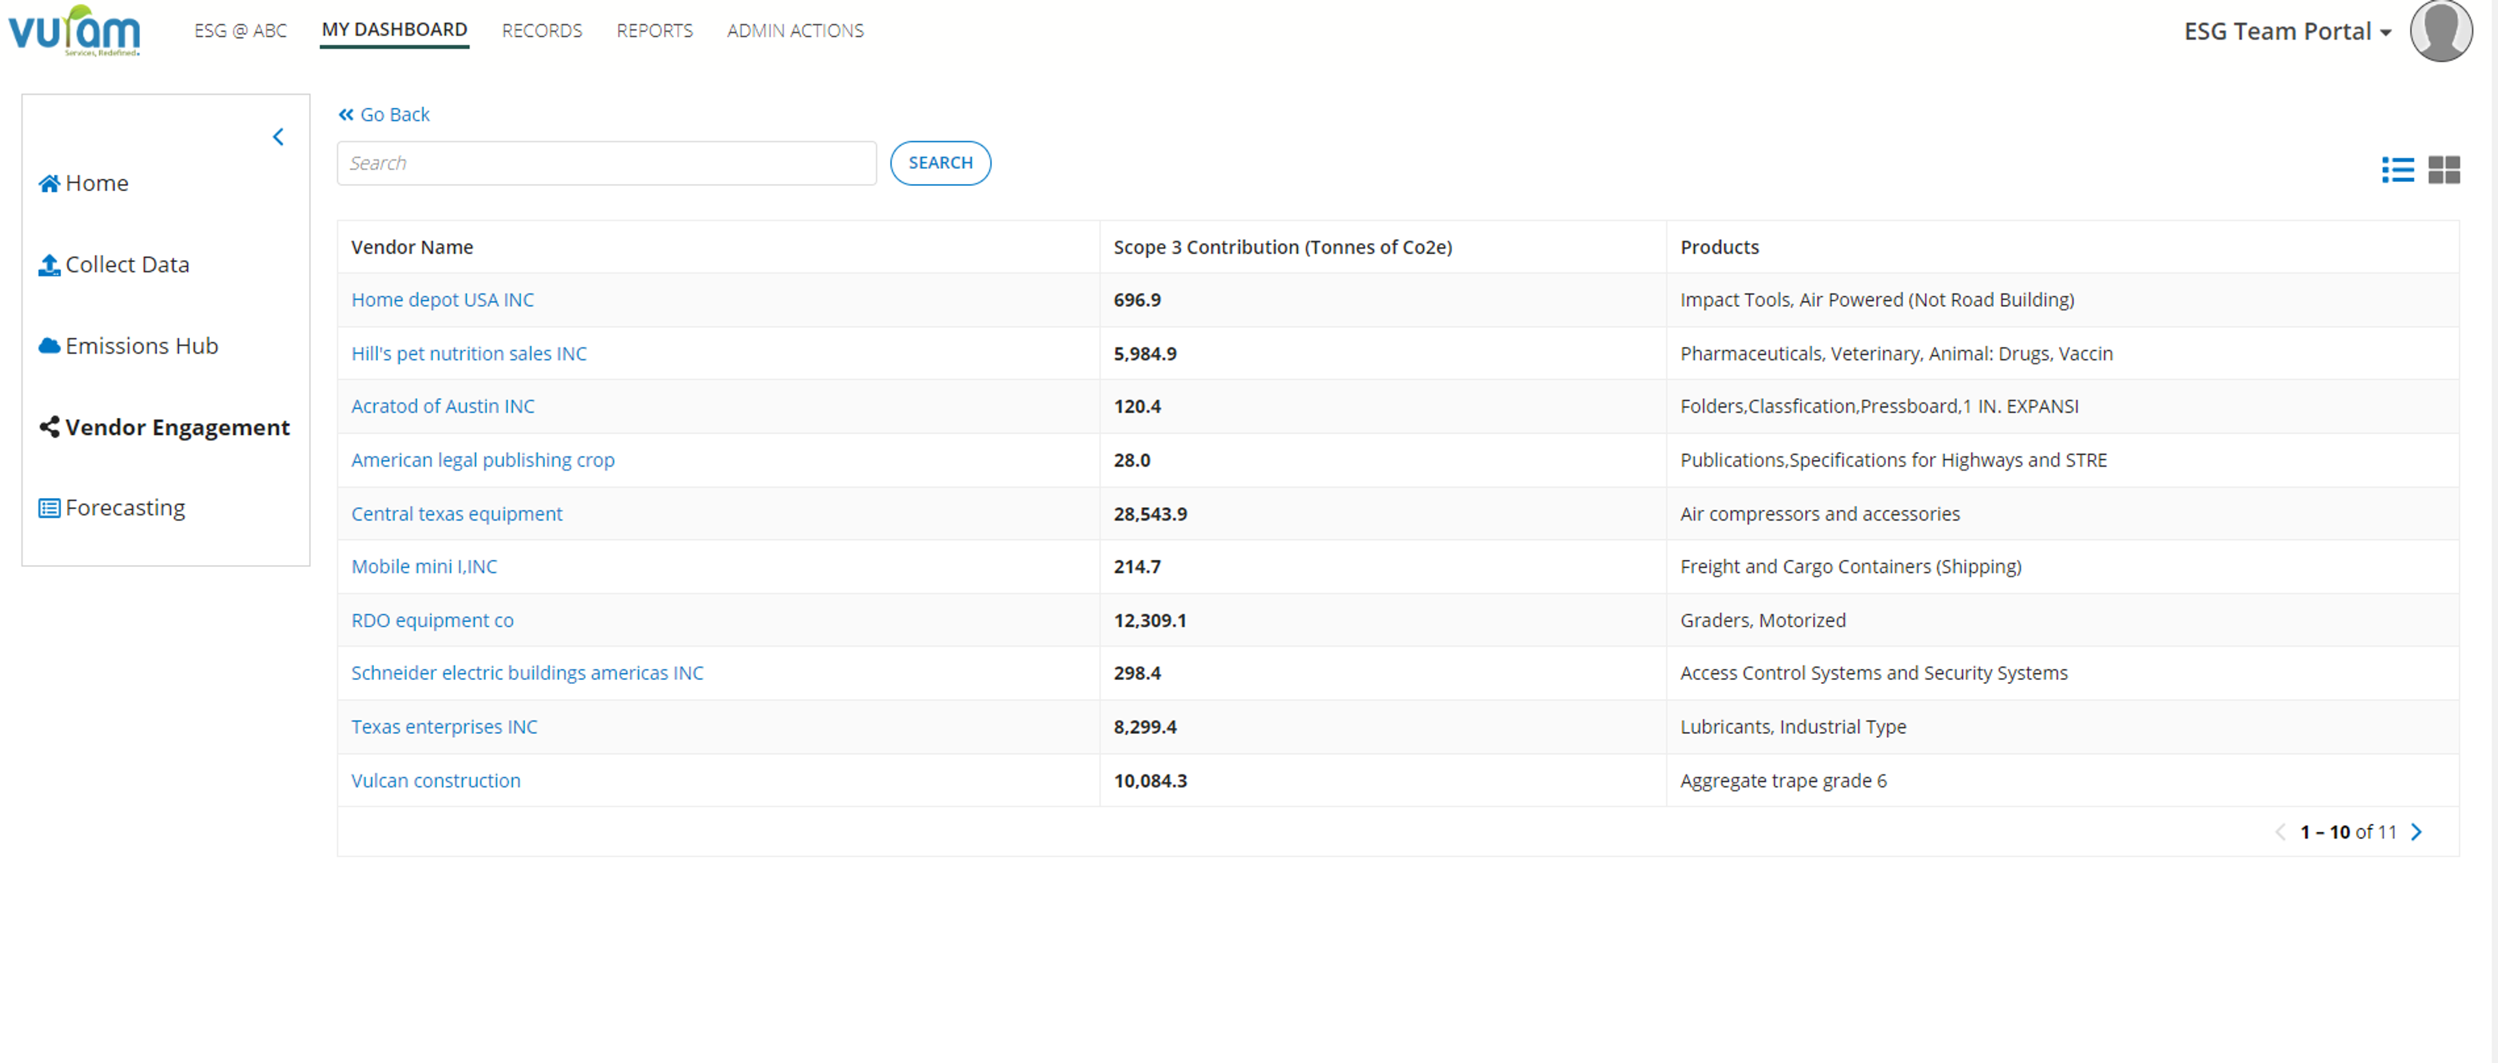Open Texas enterprises INC vendor

(444, 727)
